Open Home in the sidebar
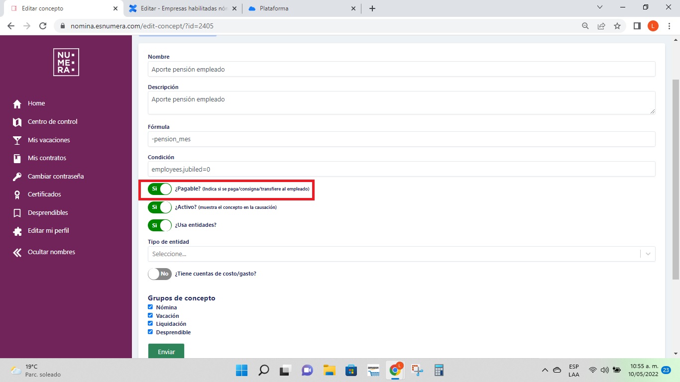 click(36, 103)
